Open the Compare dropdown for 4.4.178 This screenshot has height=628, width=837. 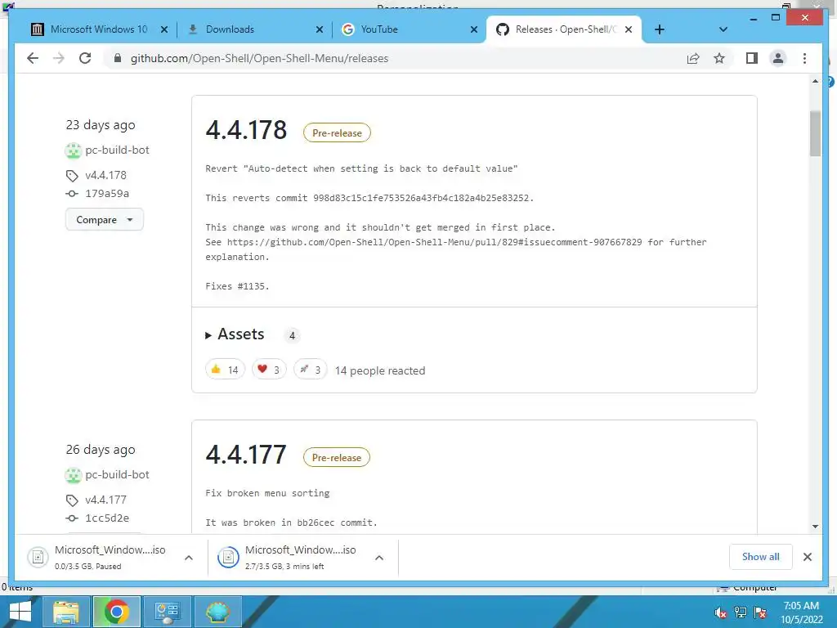pos(104,219)
